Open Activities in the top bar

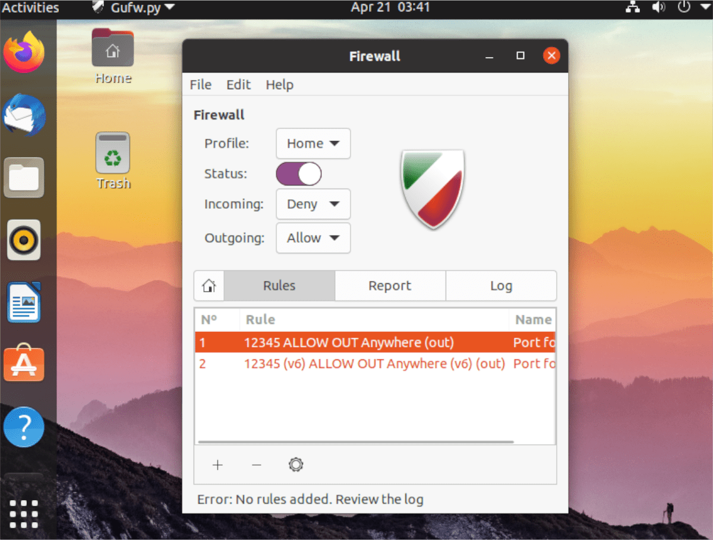(x=30, y=8)
